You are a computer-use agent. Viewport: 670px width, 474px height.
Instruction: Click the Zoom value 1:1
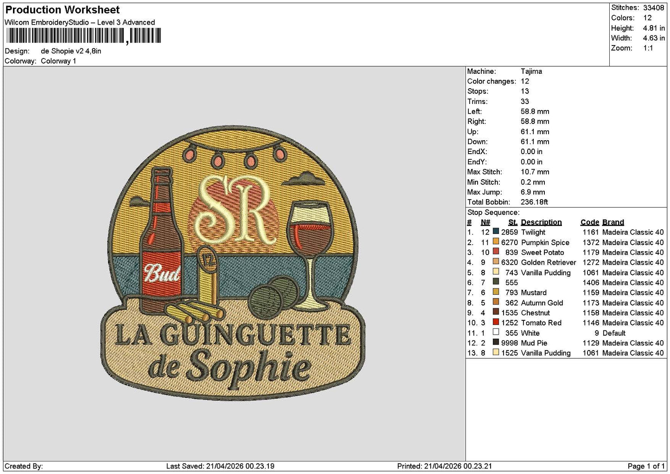648,48
